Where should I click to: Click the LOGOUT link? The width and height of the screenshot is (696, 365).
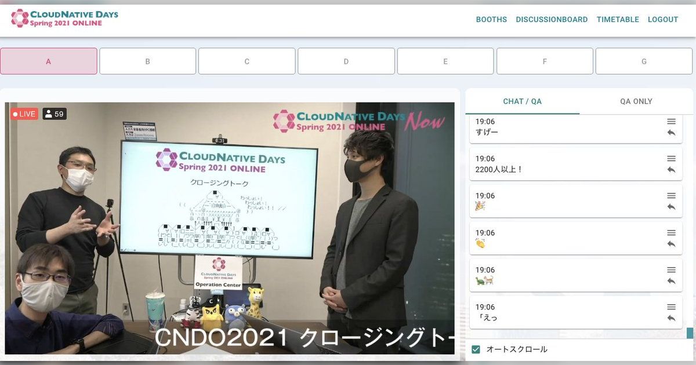point(663,19)
